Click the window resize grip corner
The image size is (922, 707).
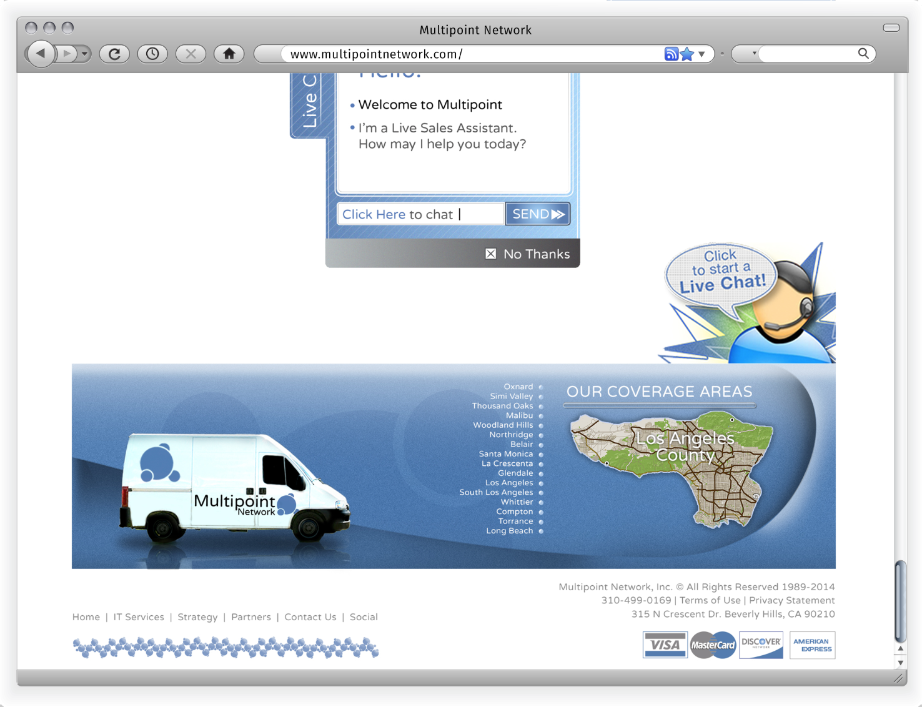(900, 678)
